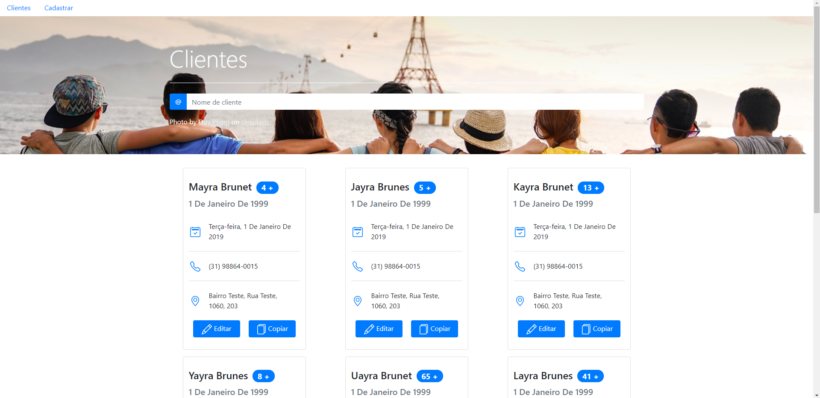Click the page's vertical scrollbar thumb
The image size is (820, 398).
pyautogui.click(x=817, y=110)
